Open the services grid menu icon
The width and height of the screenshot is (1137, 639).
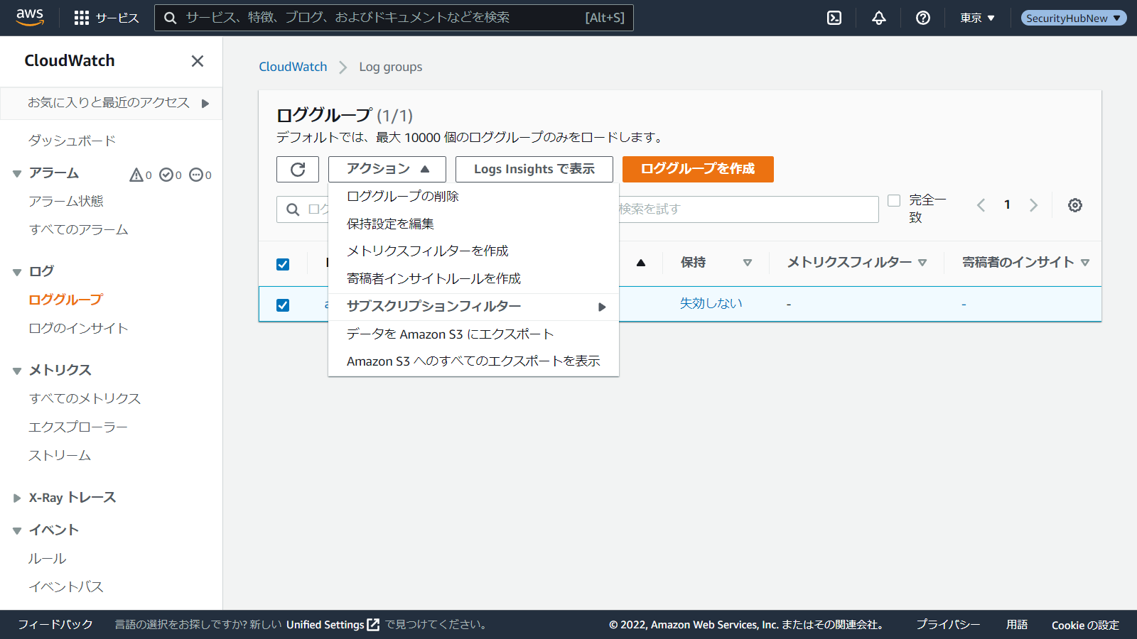coord(82,18)
